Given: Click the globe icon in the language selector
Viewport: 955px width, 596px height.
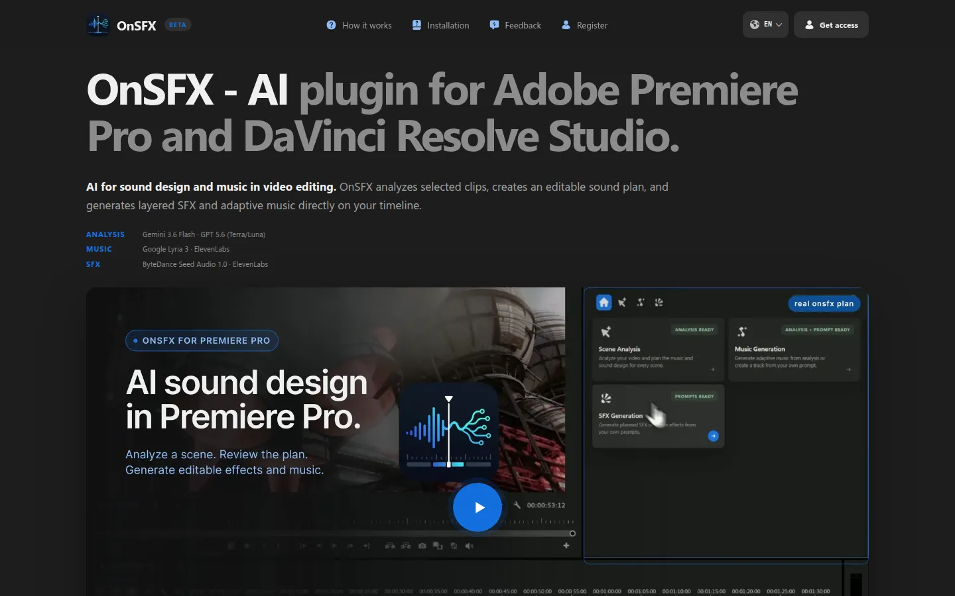Looking at the screenshot, I should pos(755,25).
